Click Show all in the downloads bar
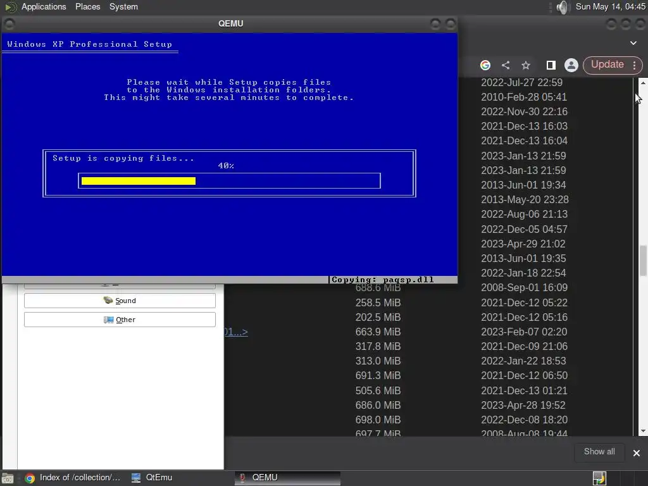Viewport: 648px width, 486px height. pos(599,452)
